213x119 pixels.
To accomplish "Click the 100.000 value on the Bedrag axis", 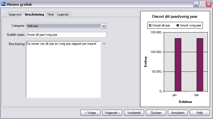I will (156, 52).
